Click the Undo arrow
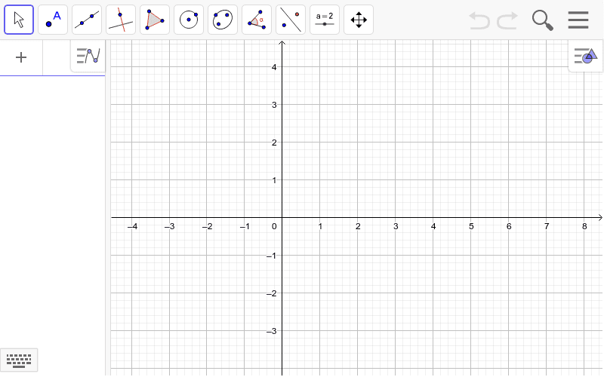The height and width of the screenshot is (377, 604). [479, 20]
